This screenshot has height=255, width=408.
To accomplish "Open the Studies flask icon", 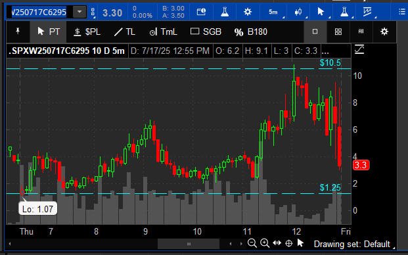I will [225, 12].
